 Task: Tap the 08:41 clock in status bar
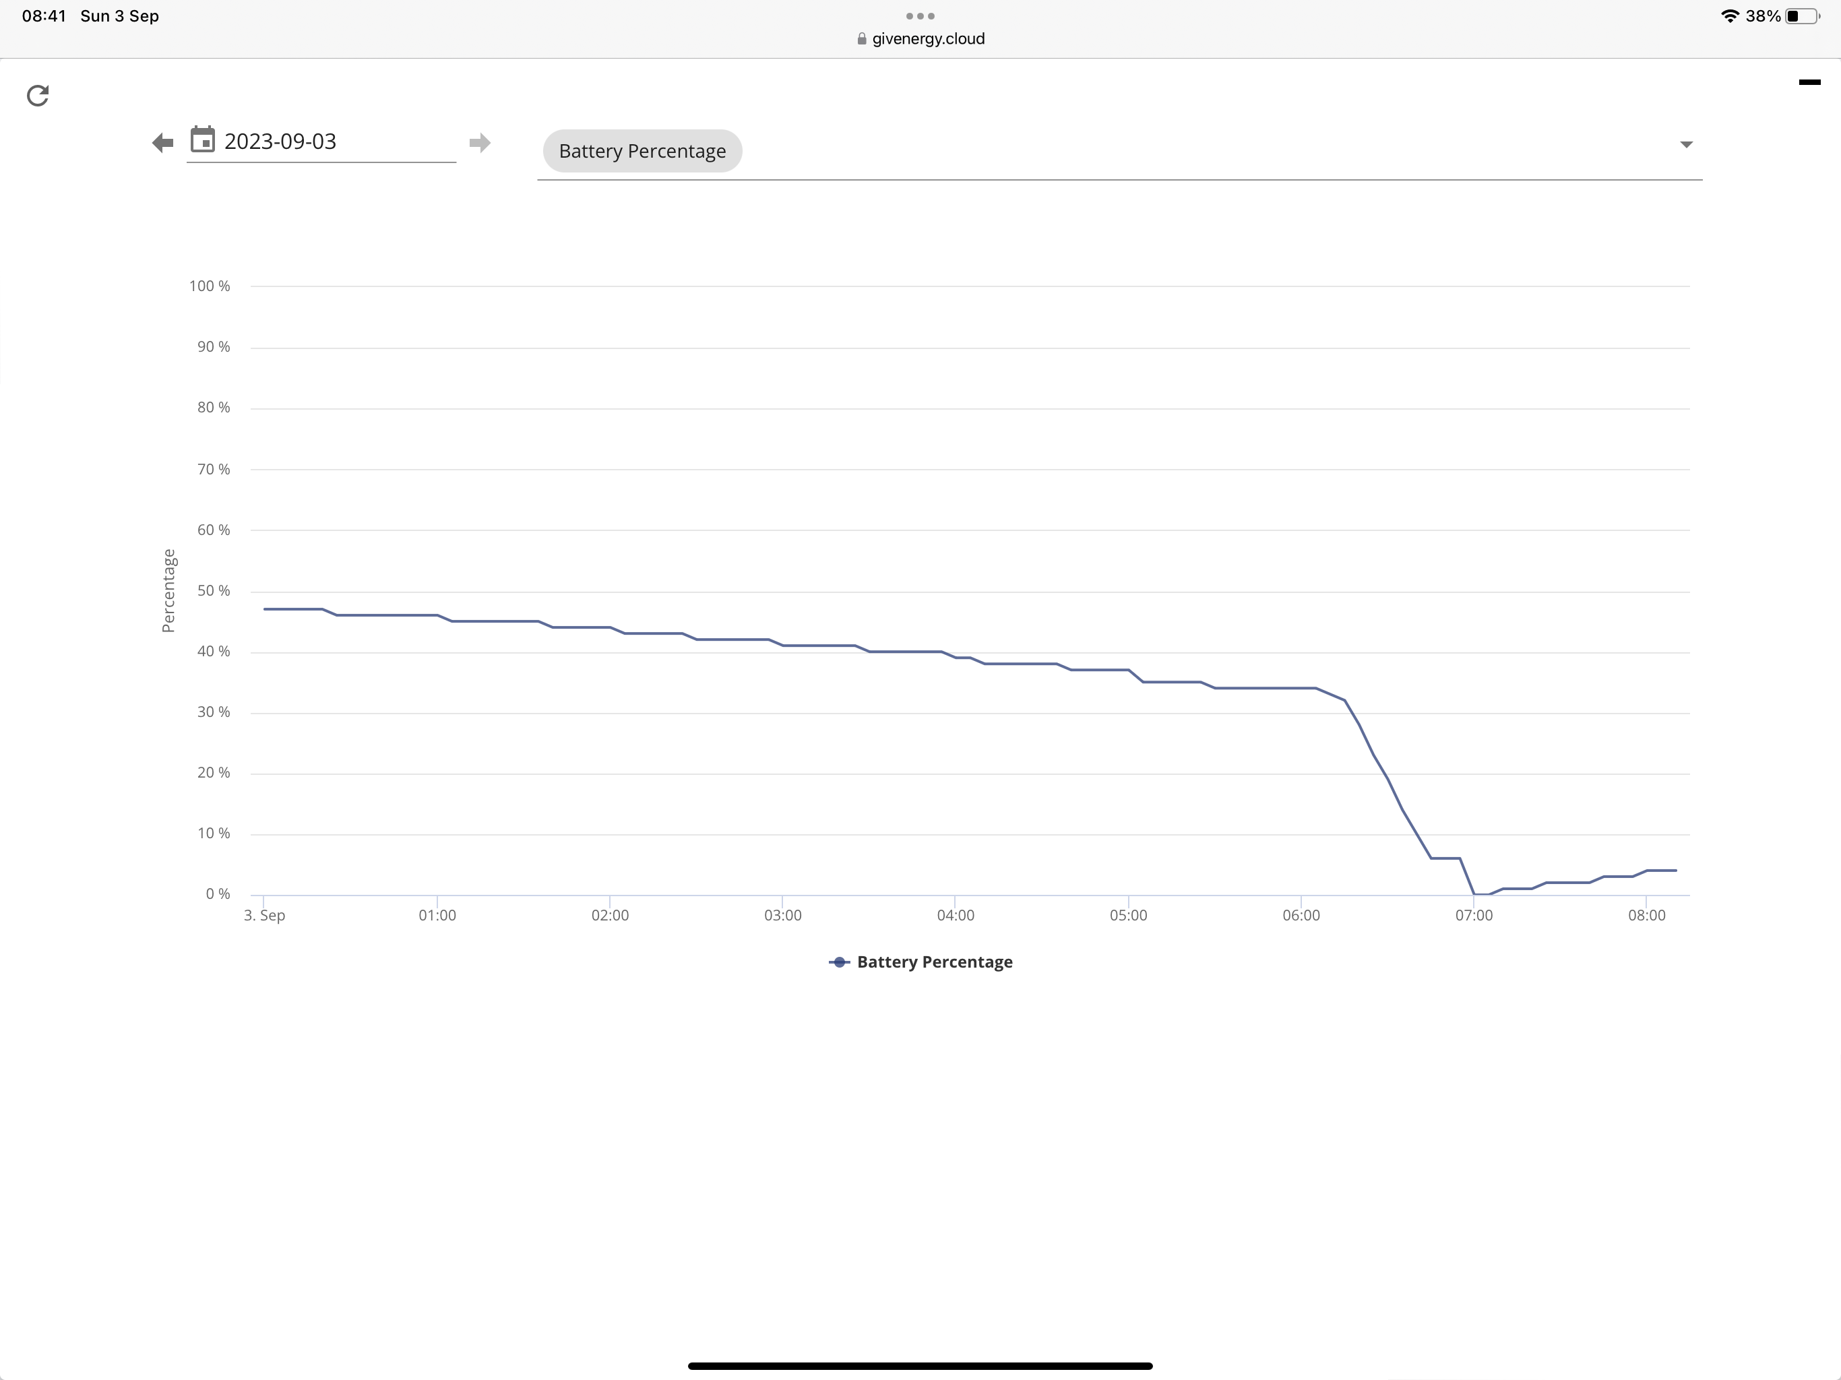point(44,15)
